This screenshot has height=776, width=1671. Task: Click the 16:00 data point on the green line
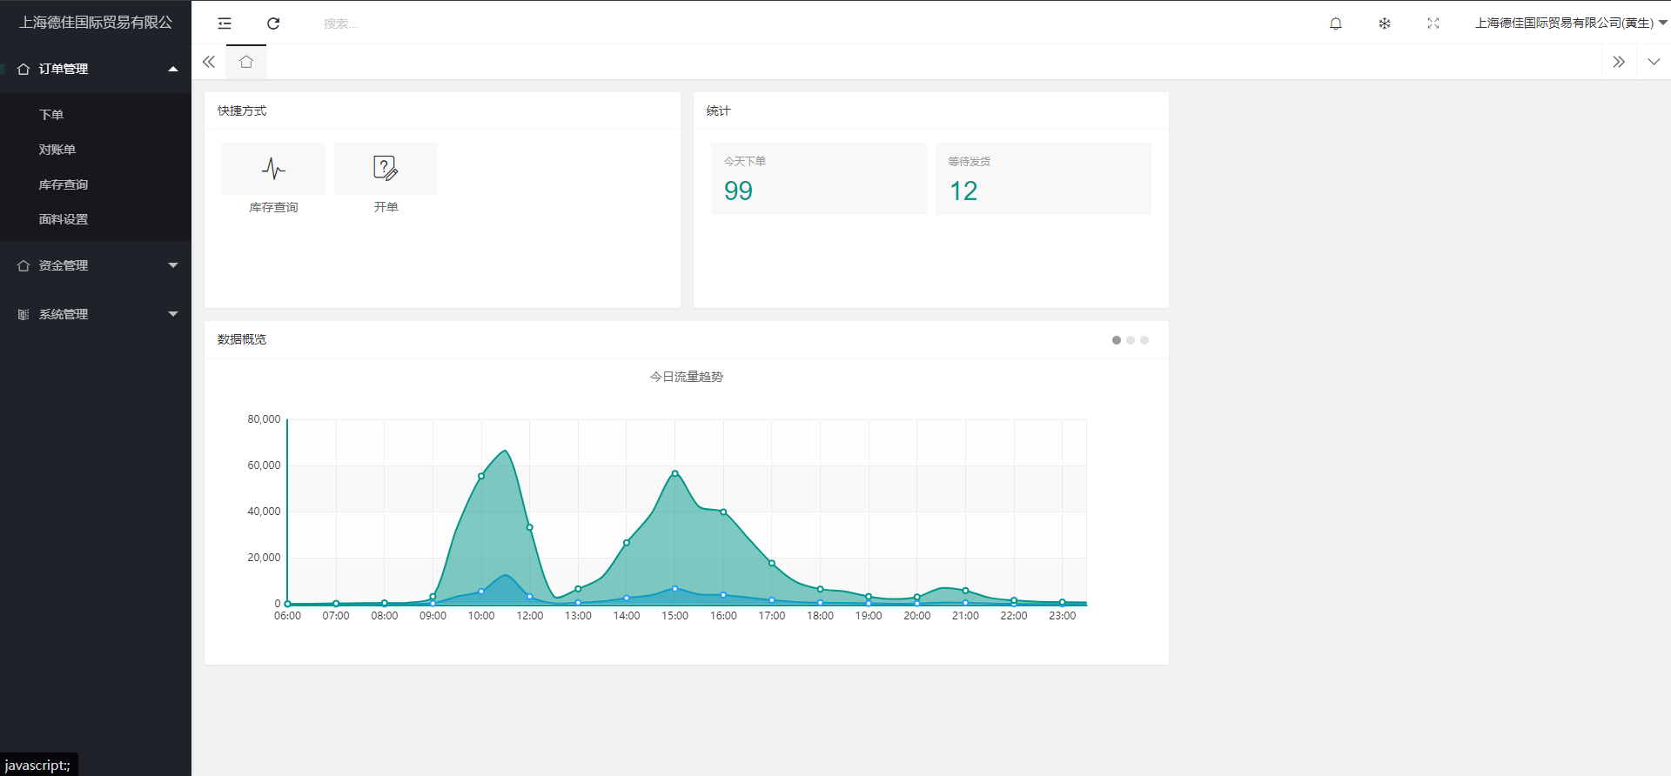723,512
